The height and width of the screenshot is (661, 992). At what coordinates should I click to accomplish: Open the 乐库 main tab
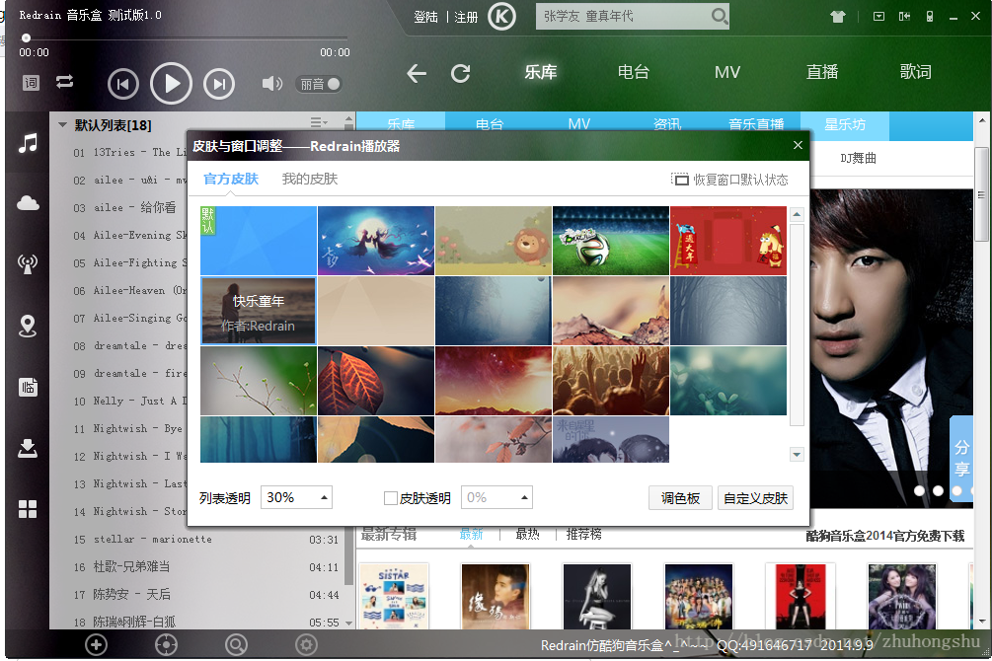coord(541,72)
